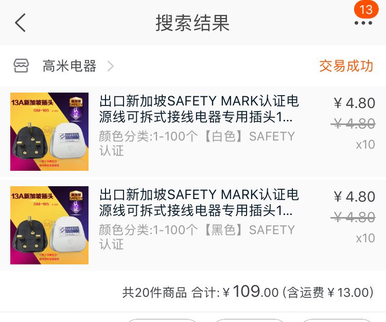Viewport: 386px width, 322px height.
Task: Tap the second item's x10 quantity
Action: (x=365, y=238)
